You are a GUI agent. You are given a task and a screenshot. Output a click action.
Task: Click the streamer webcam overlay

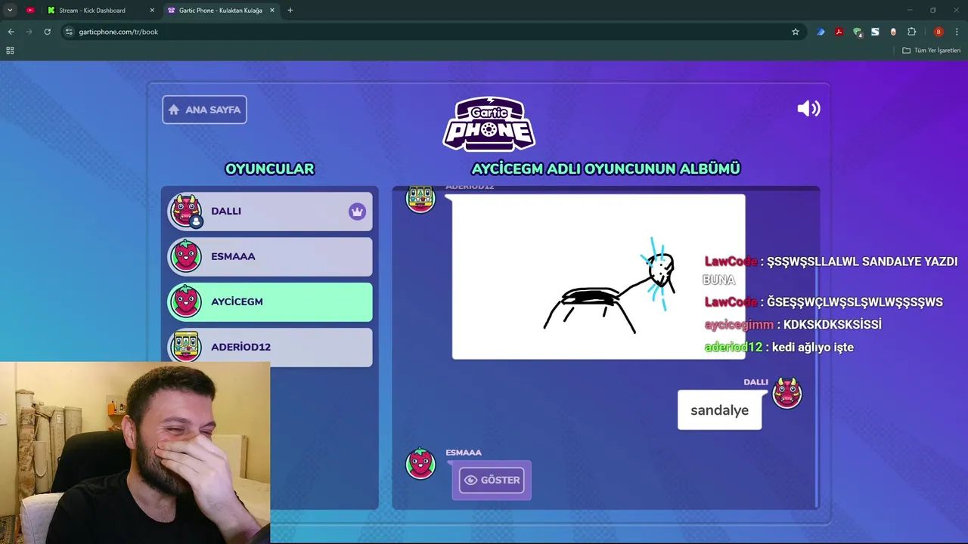tap(135, 453)
